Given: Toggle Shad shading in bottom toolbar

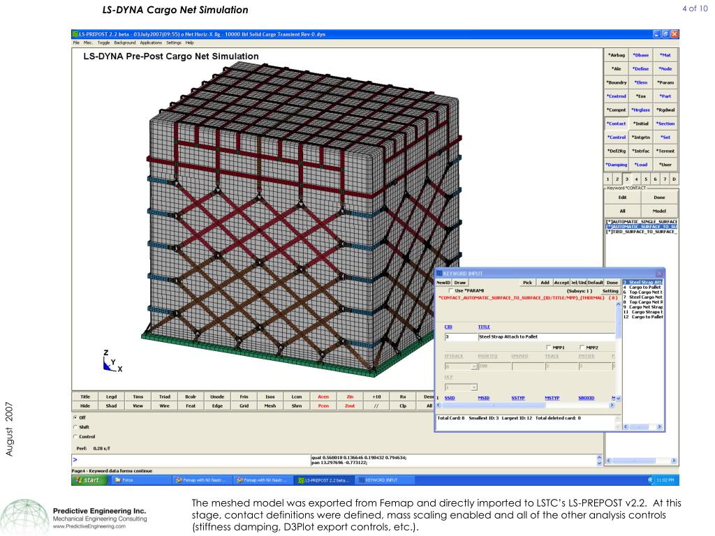Looking at the screenshot, I should 111,405.
